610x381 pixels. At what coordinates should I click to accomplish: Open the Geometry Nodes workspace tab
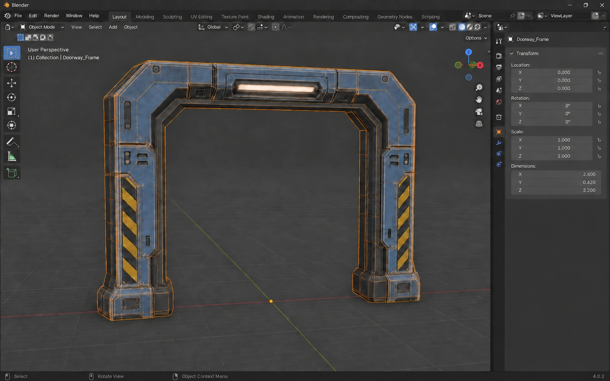click(x=395, y=17)
